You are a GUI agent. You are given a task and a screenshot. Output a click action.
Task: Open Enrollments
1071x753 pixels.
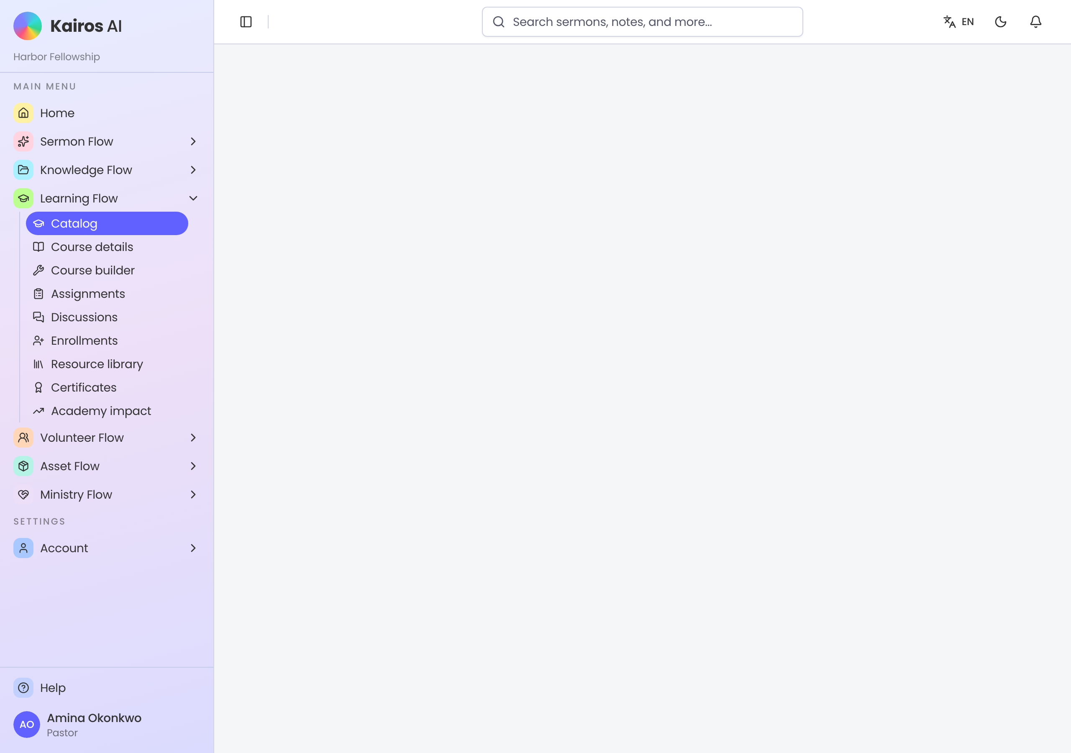click(x=107, y=341)
